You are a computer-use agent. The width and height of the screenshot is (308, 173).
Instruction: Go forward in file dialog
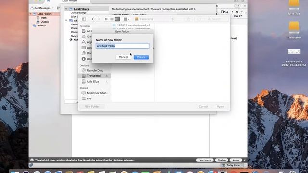99,19
